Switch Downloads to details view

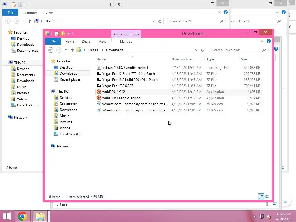click(261, 197)
